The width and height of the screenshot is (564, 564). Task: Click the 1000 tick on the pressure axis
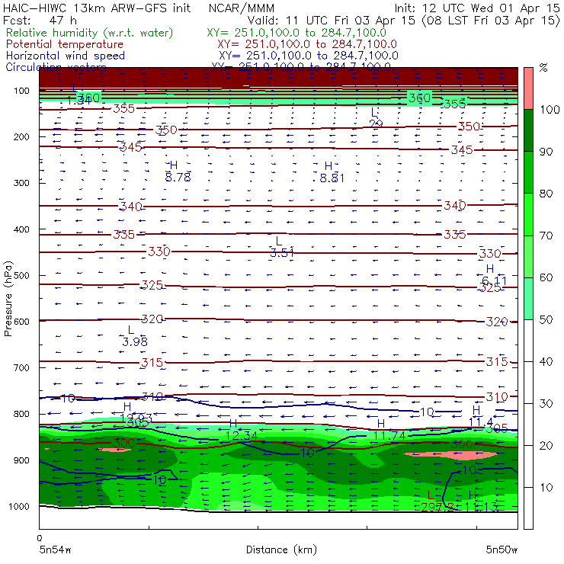(x=19, y=506)
